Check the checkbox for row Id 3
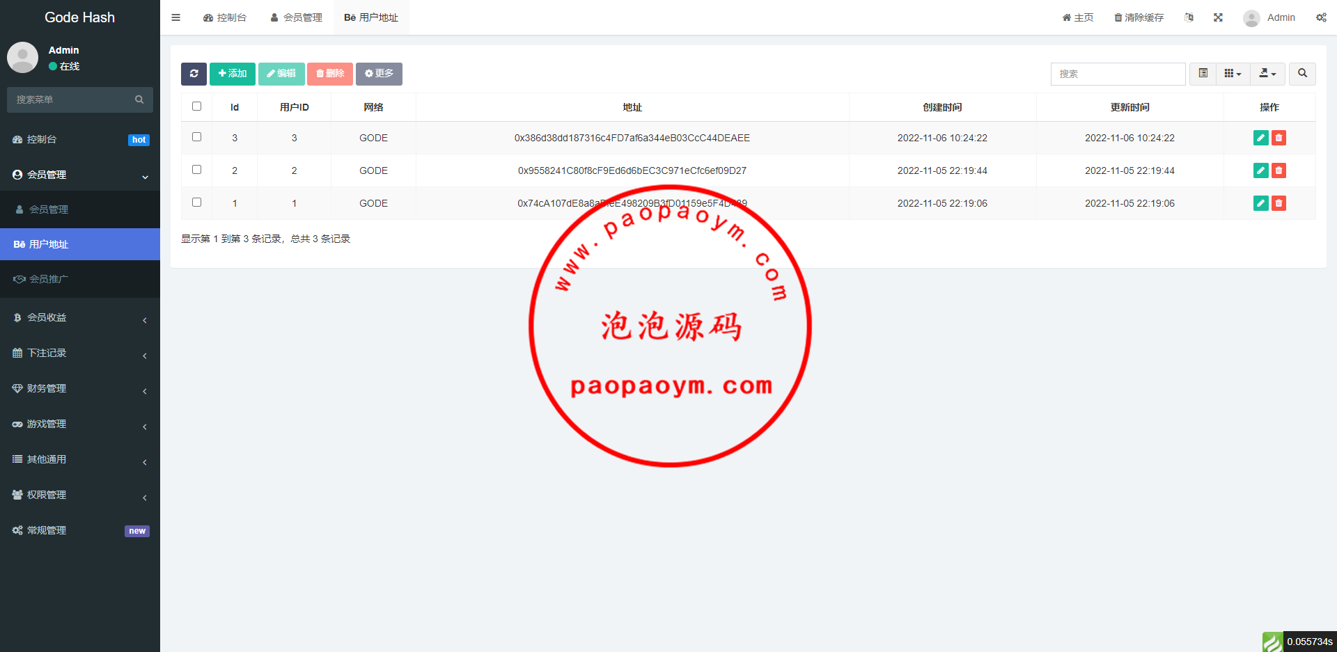Viewport: 1337px width, 652px height. [196, 137]
